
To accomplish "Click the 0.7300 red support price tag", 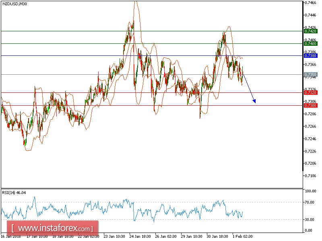I will [x=310, y=105].
